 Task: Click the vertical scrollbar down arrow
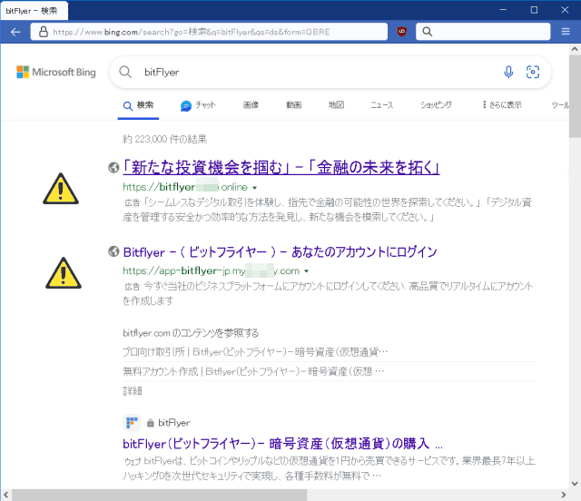point(575,483)
